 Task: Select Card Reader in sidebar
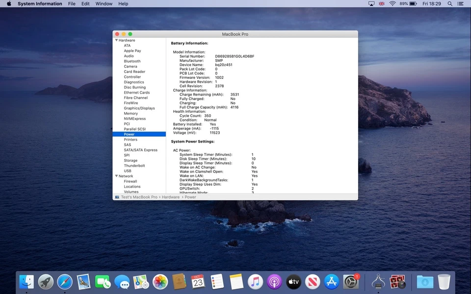pyautogui.click(x=134, y=72)
